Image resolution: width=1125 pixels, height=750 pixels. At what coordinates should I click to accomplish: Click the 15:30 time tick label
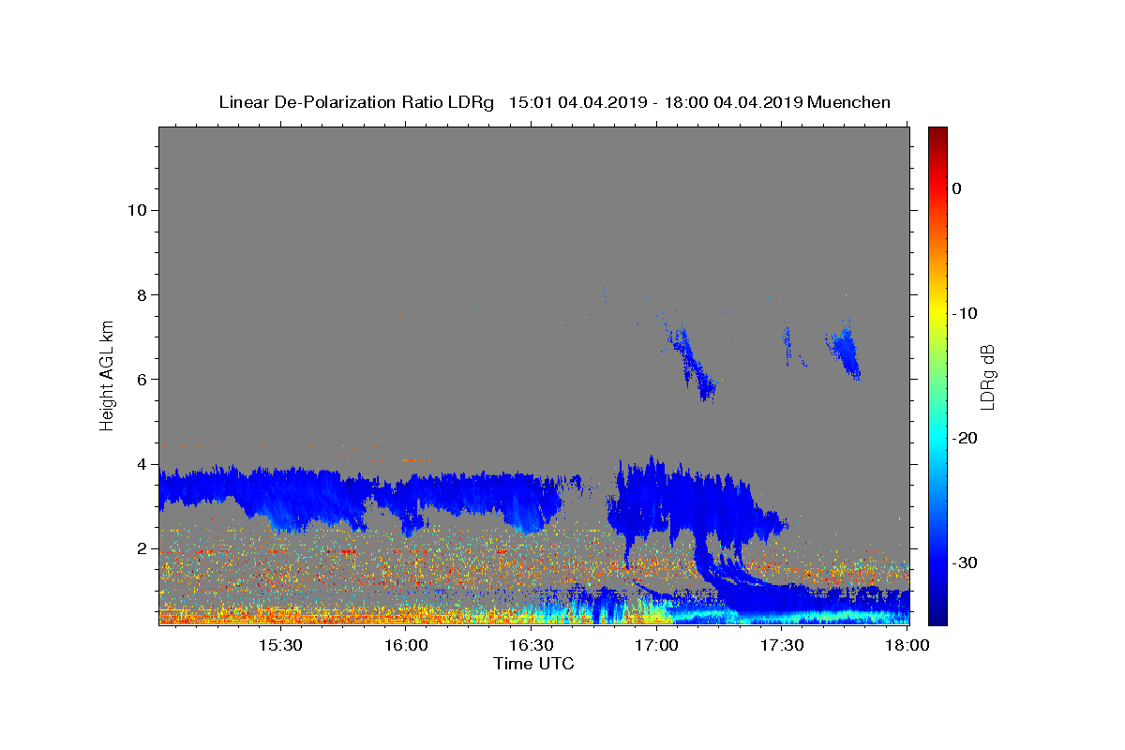pyautogui.click(x=279, y=645)
